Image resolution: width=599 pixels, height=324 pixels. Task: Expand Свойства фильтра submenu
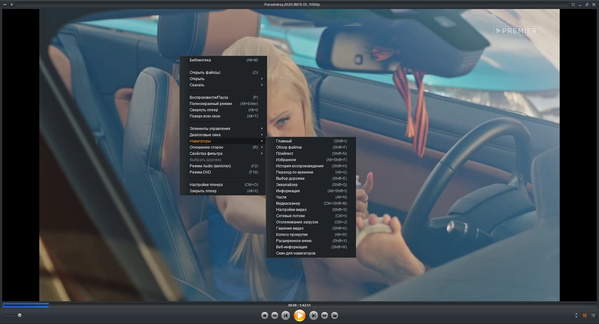(x=224, y=154)
